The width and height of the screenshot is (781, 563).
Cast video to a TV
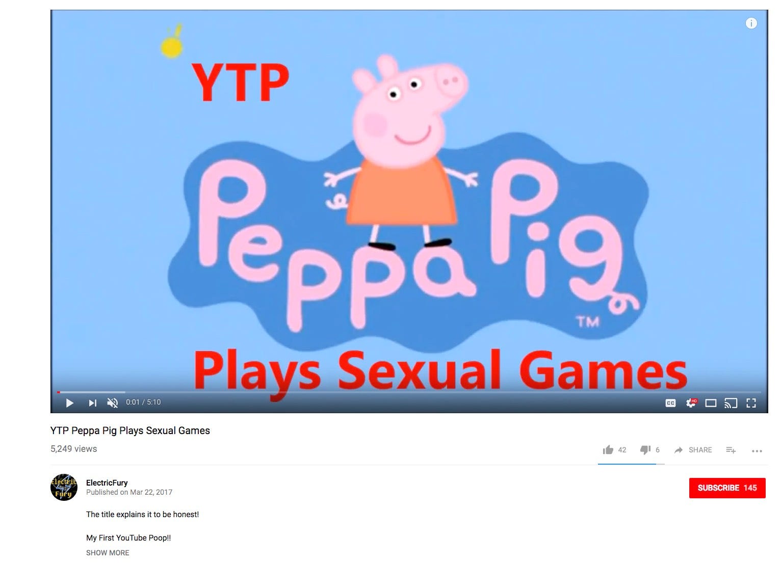[x=731, y=403]
